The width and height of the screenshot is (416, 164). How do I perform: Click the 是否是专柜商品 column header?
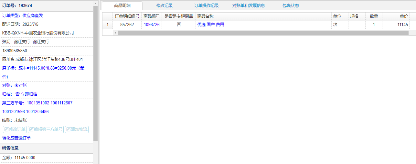(x=179, y=16)
